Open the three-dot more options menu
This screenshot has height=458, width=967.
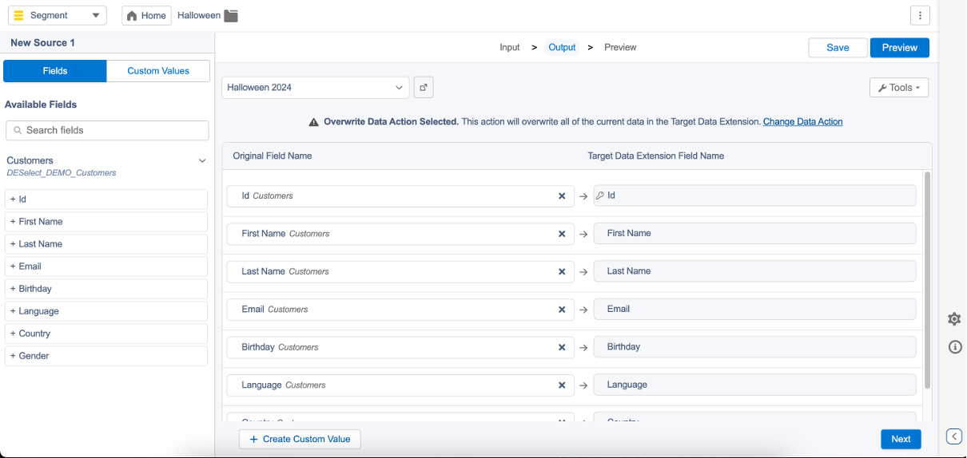(921, 16)
